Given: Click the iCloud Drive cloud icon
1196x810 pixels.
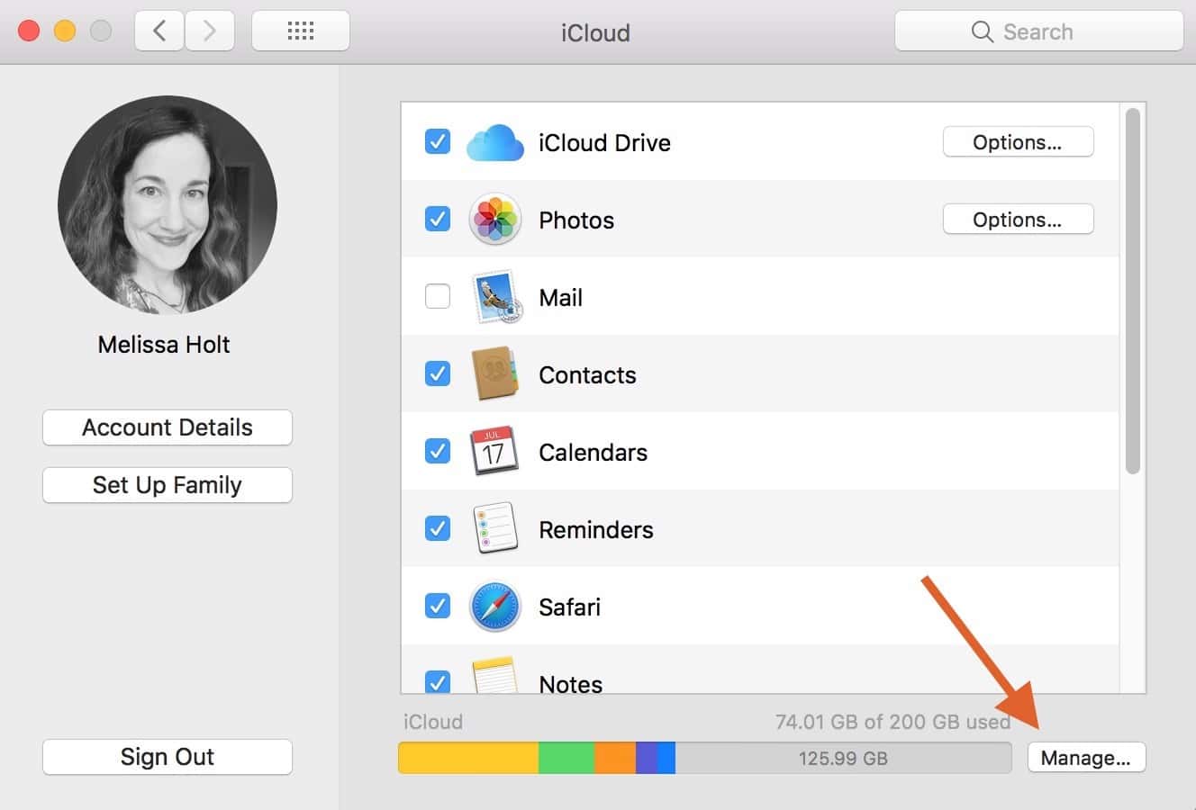Looking at the screenshot, I should point(494,143).
